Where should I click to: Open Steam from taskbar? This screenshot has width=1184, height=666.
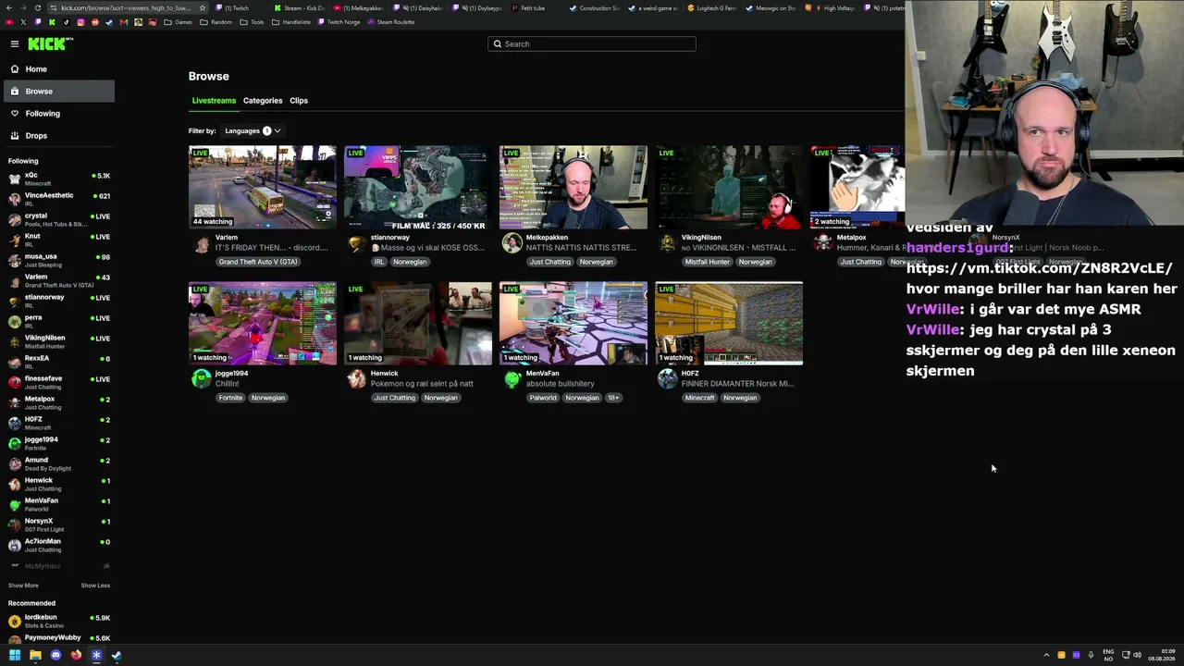(117, 656)
